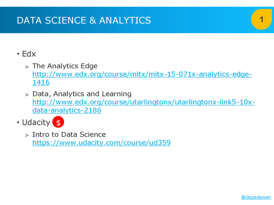The image size is (274, 205).
Task: Open the mitx-15-071x-analytics-edge edx link
Action: coord(142,74)
